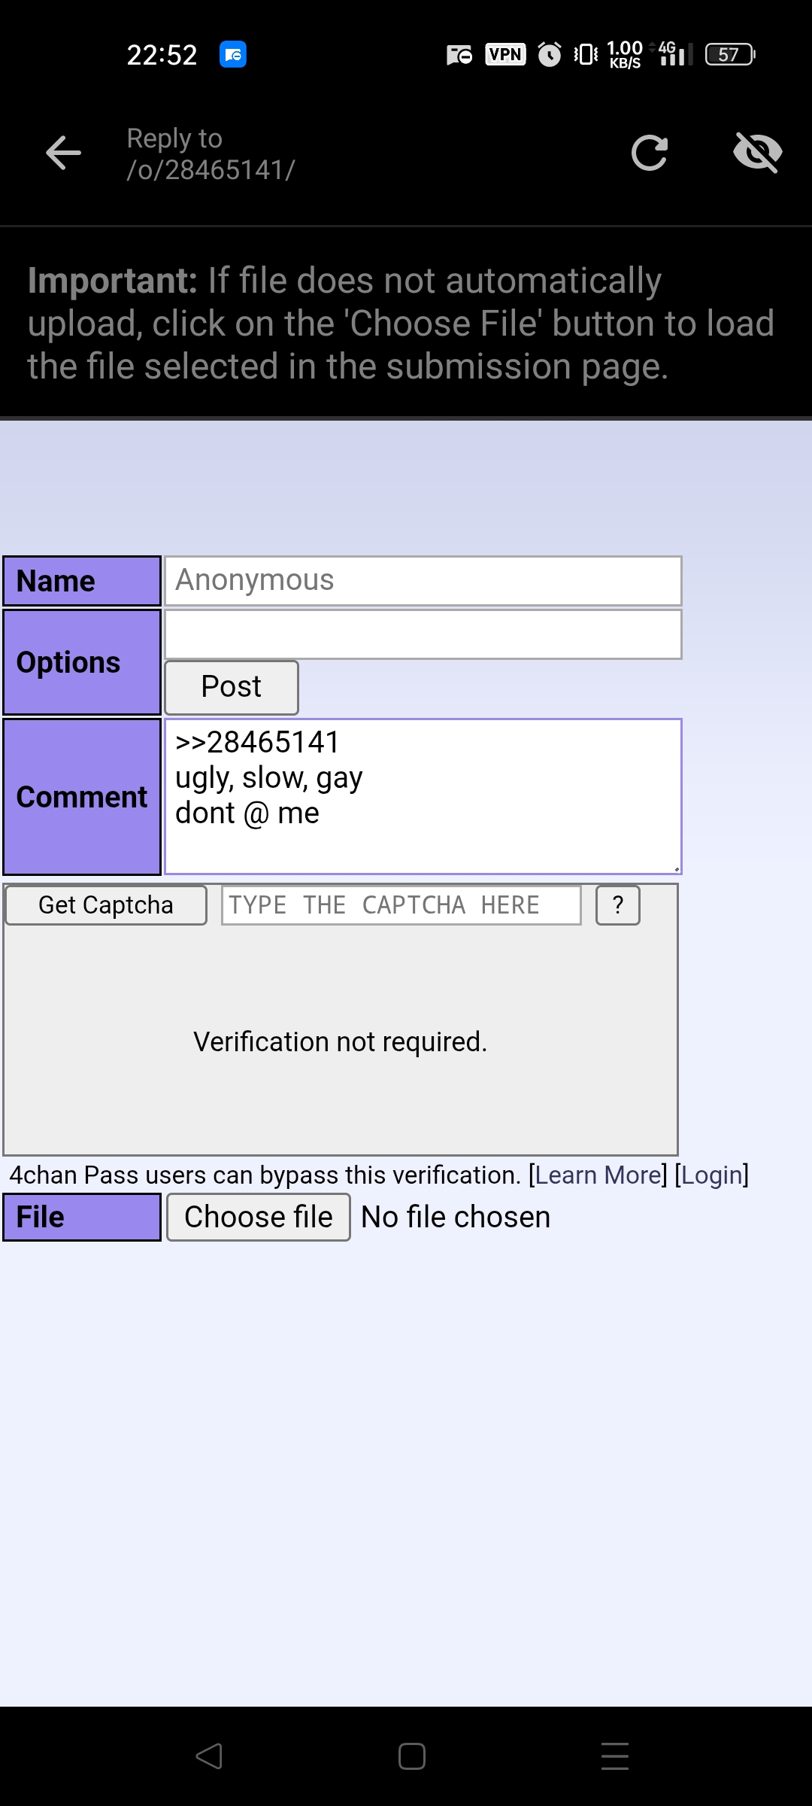Open the Learn More link
The image size is (812, 1806).
point(598,1175)
